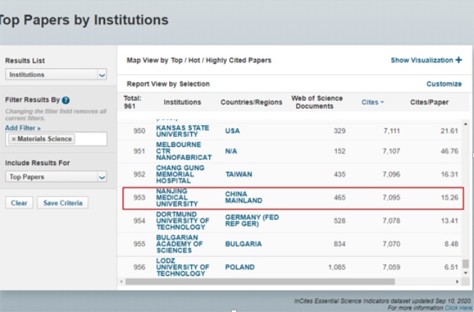This screenshot has height=312, width=474.
Task: Remove the Materials Science filter tag
Action: (14, 139)
